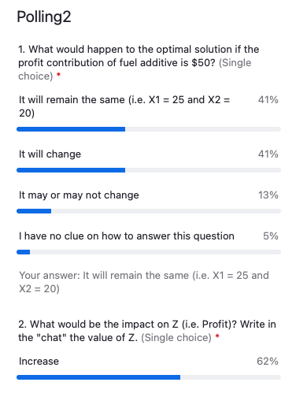Select the "It will change" option
The width and height of the screenshot is (307, 397).
[x=50, y=154]
